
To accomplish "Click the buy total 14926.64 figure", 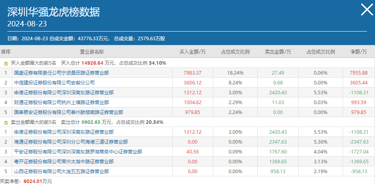I will [x=92, y=63].
